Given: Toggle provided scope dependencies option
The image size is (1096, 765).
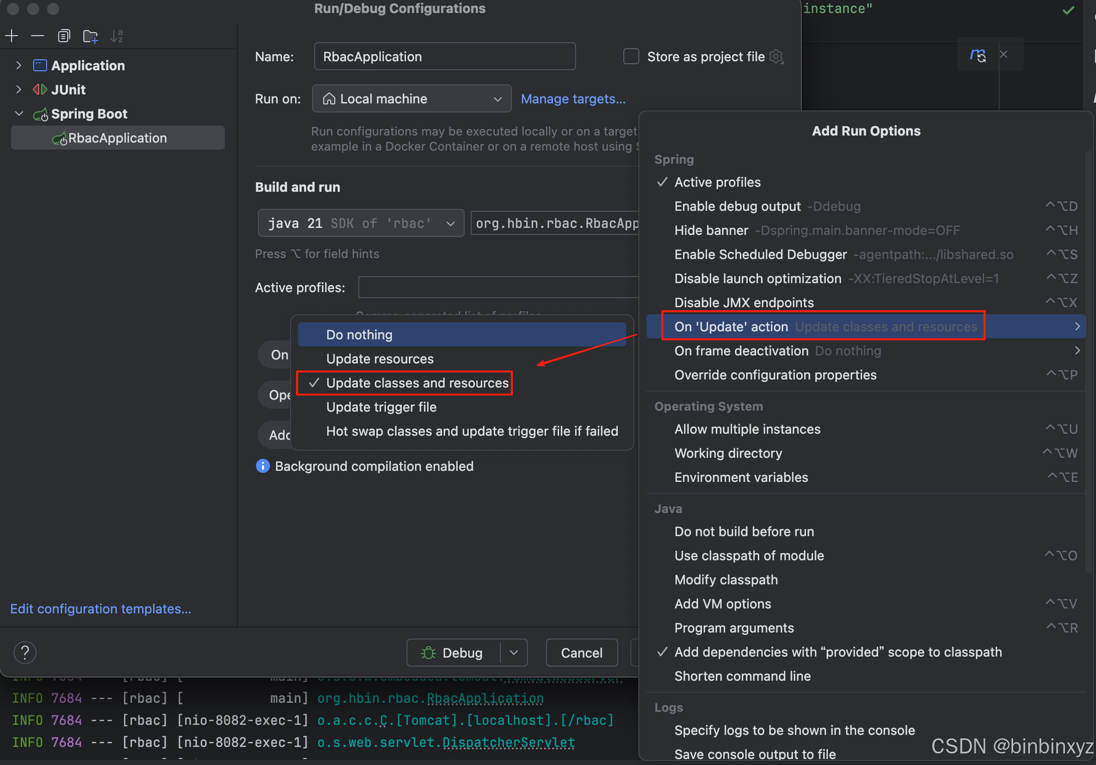Looking at the screenshot, I should point(866,652).
